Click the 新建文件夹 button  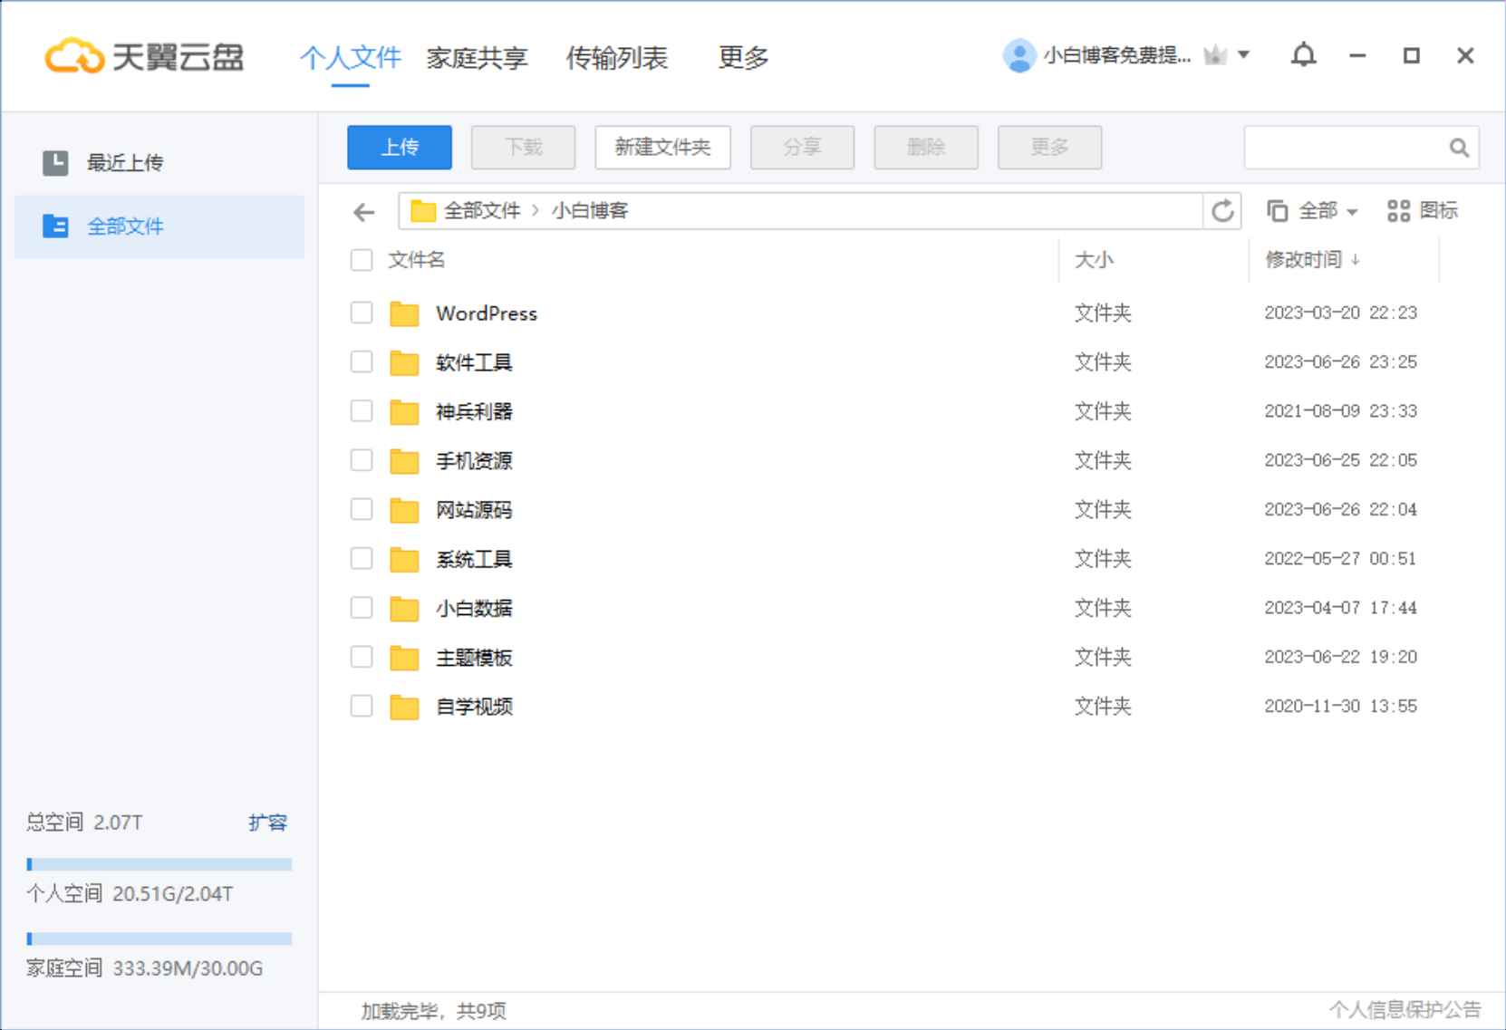[x=662, y=147]
